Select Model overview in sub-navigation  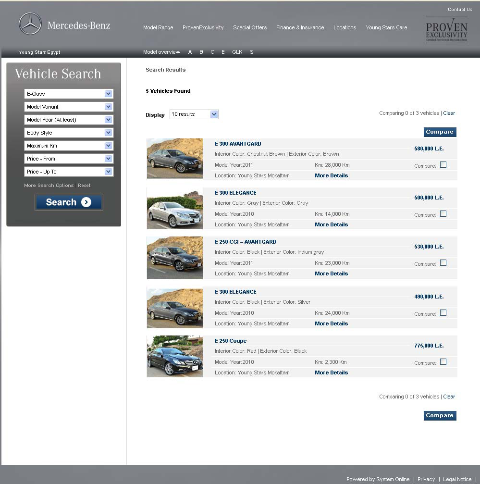tap(161, 52)
